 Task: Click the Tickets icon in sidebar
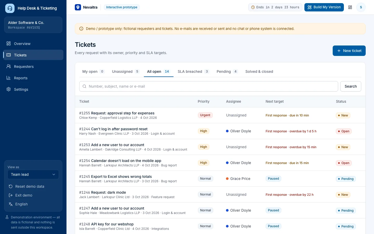9,55
